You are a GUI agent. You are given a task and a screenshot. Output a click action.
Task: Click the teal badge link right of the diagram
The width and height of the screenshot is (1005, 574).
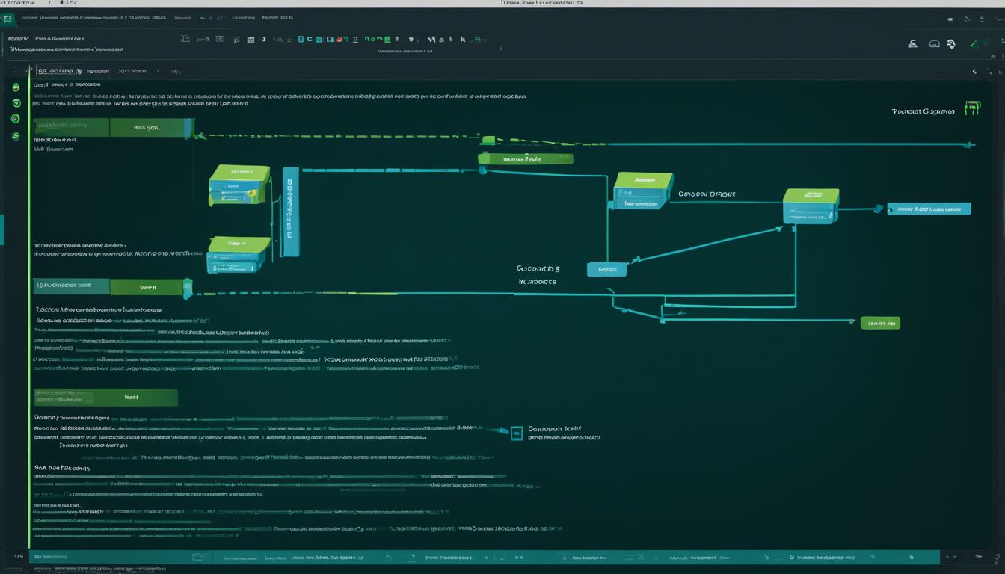pos(929,209)
